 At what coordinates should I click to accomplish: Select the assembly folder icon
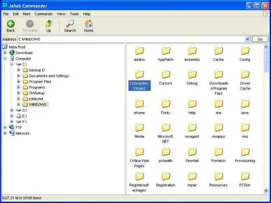[192, 51]
